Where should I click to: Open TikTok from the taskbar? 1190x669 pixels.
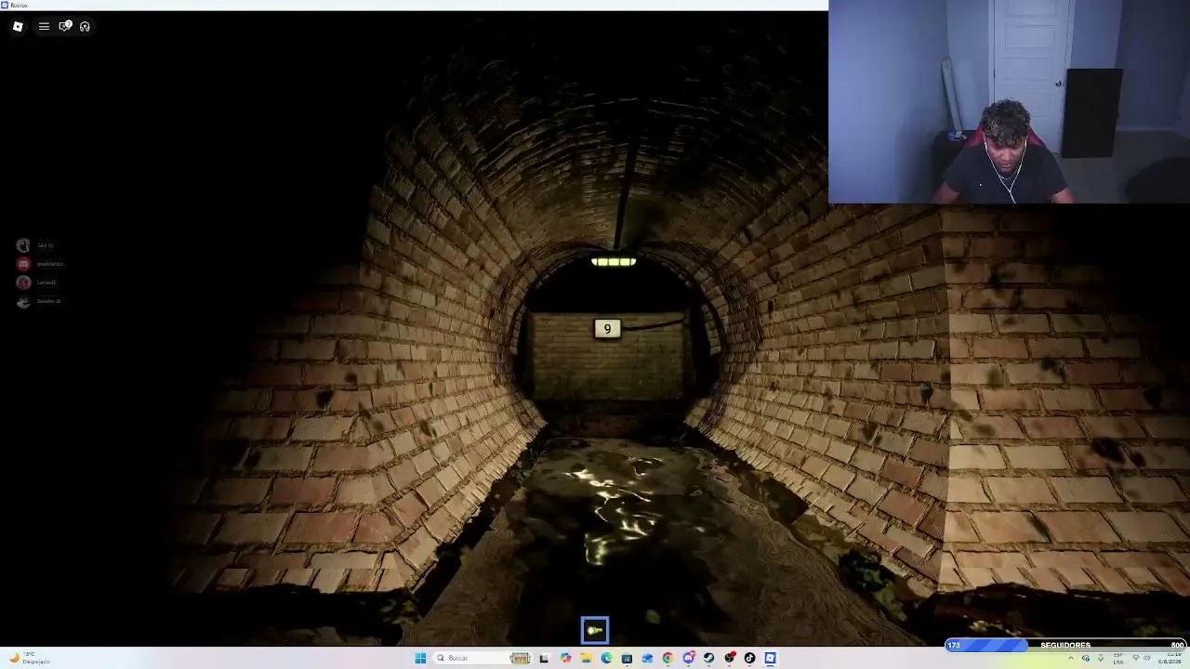click(x=749, y=658)
